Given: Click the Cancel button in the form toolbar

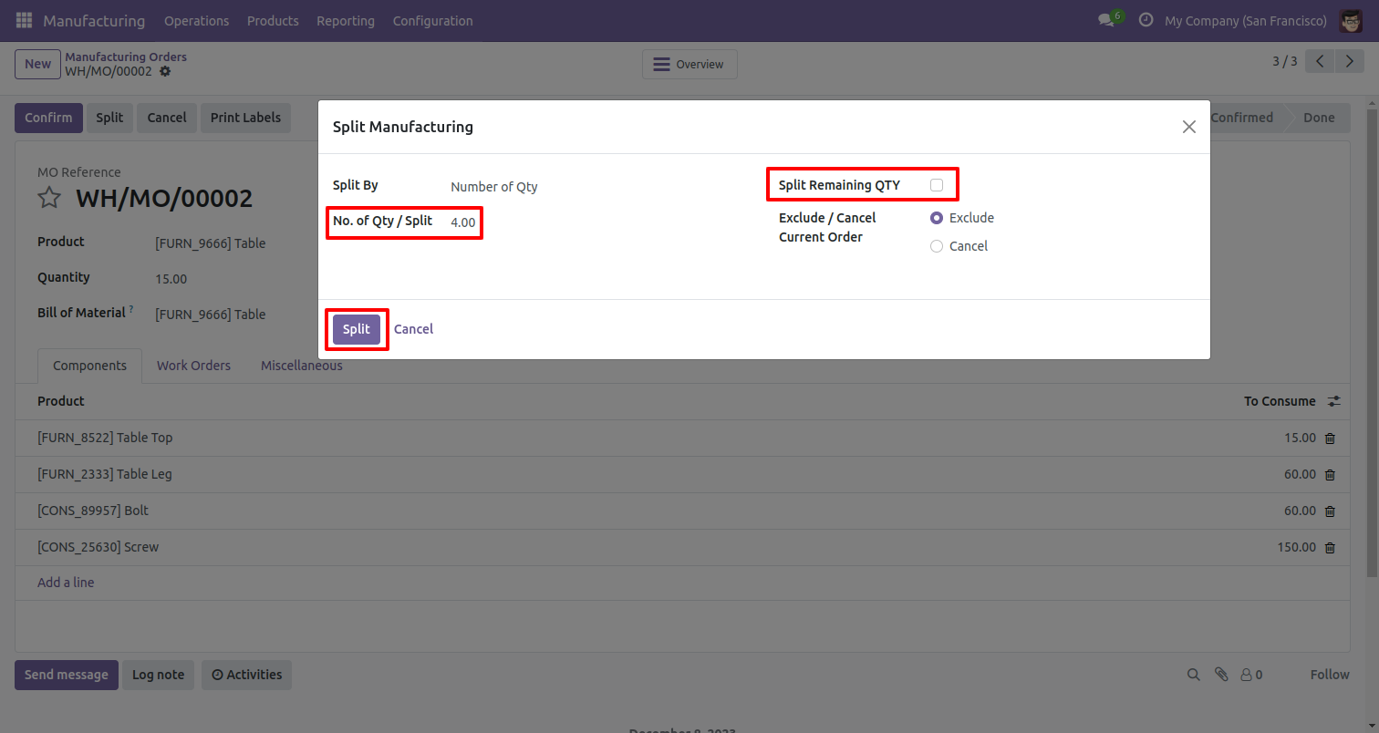Looking at the screenshot, I should (167, 118).
